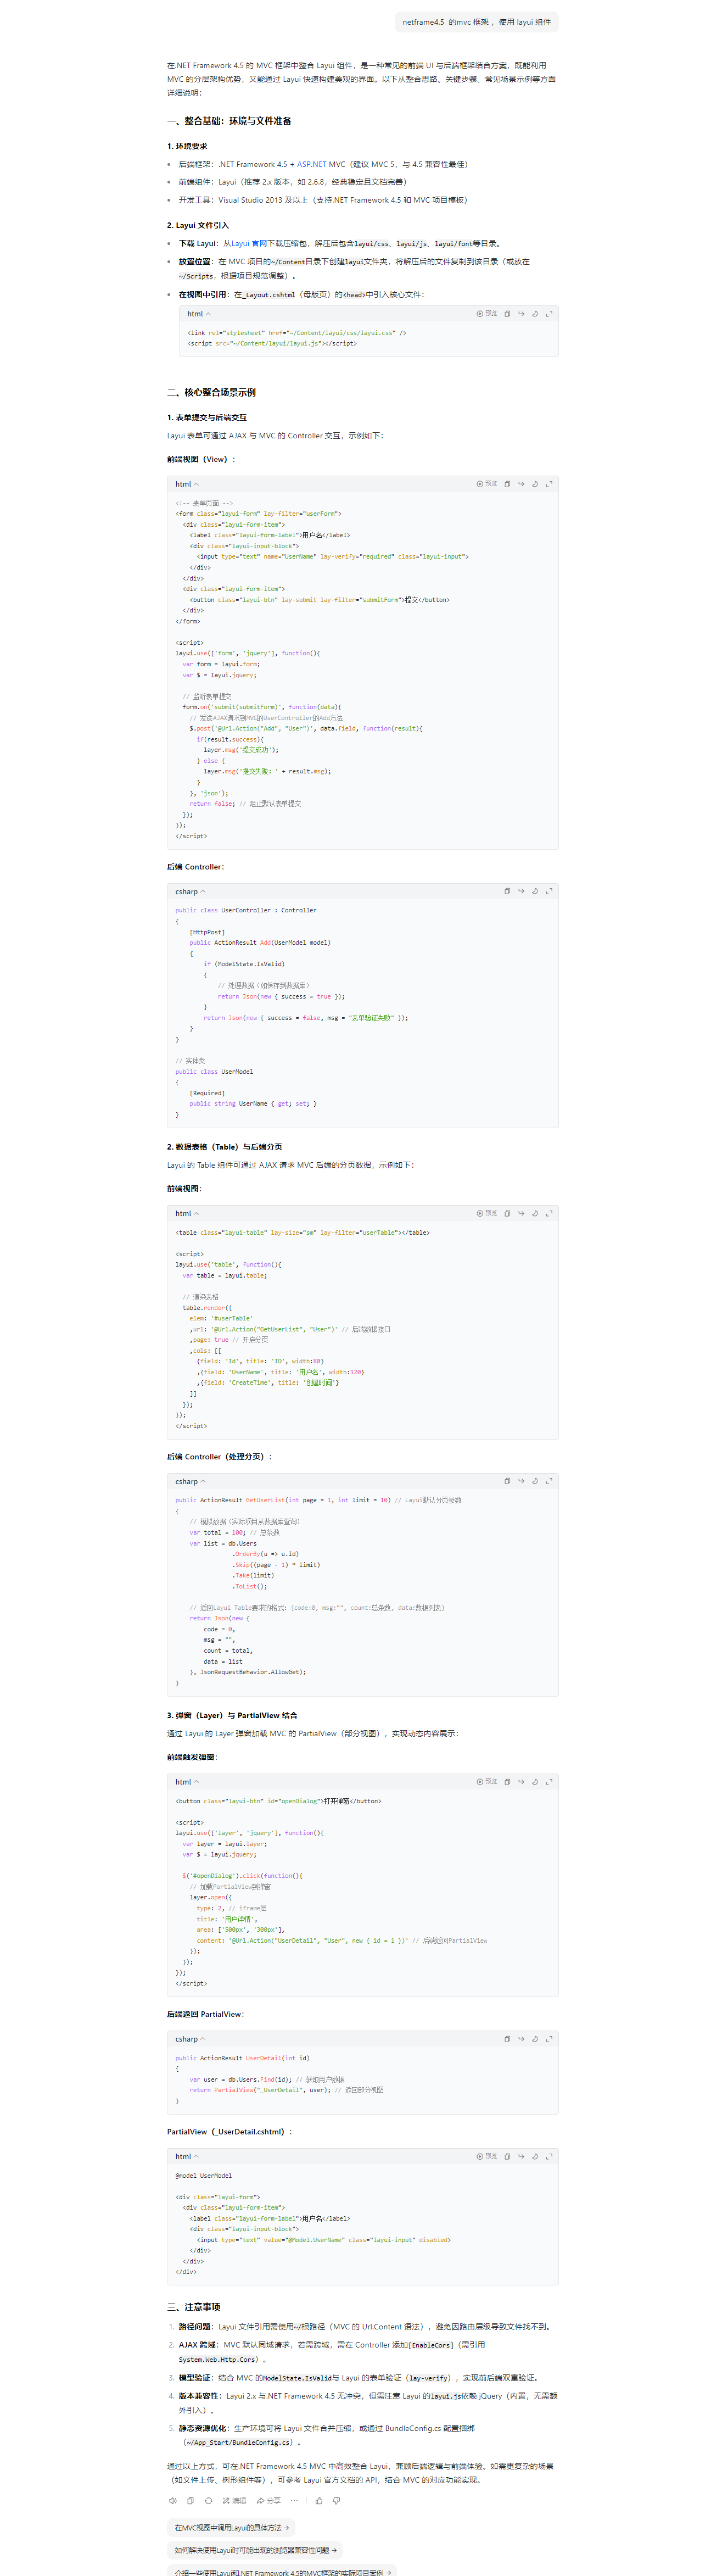Preview the Layui import html code
The width and height of the screenshot is (711, 2576).
pyautogui.click(x=487, y=313)
